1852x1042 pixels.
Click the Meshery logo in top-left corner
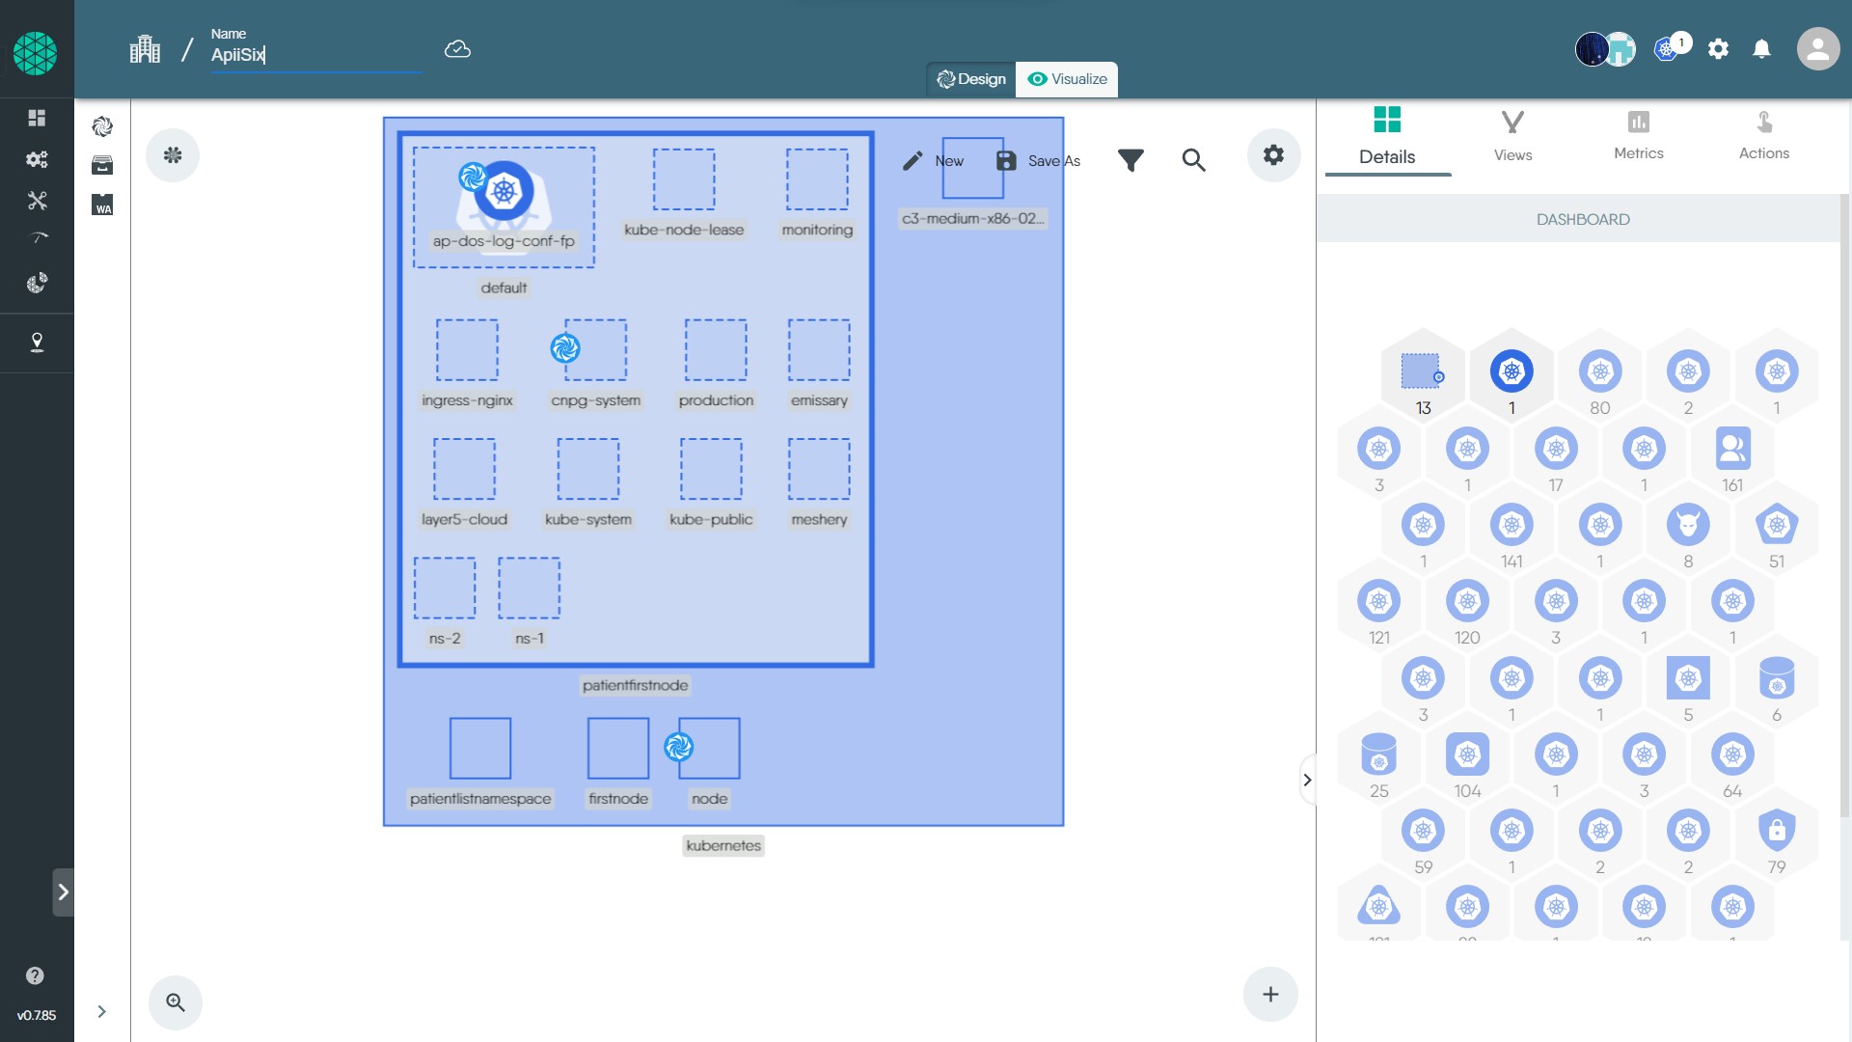[x=36, y=53]
